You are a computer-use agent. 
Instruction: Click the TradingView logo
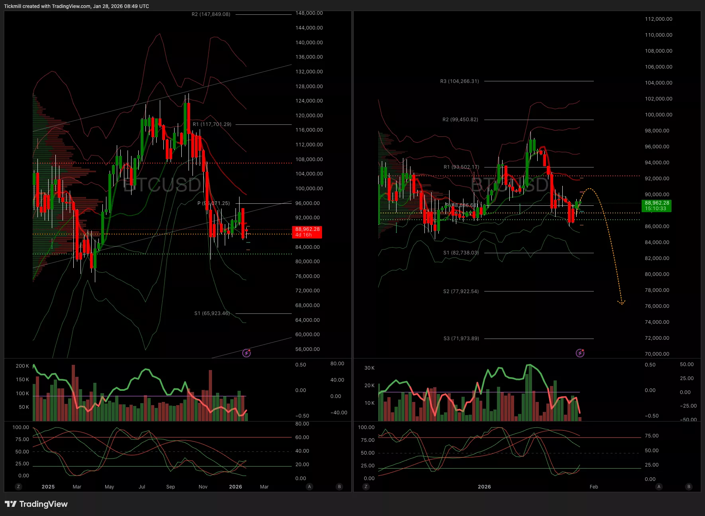click(x=36, y=504)
